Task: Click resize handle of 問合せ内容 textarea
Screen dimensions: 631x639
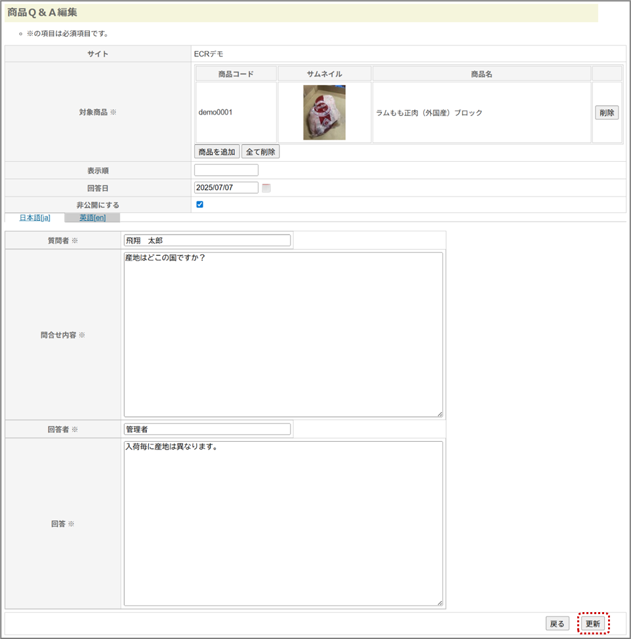Action: (x=439, y=414)
